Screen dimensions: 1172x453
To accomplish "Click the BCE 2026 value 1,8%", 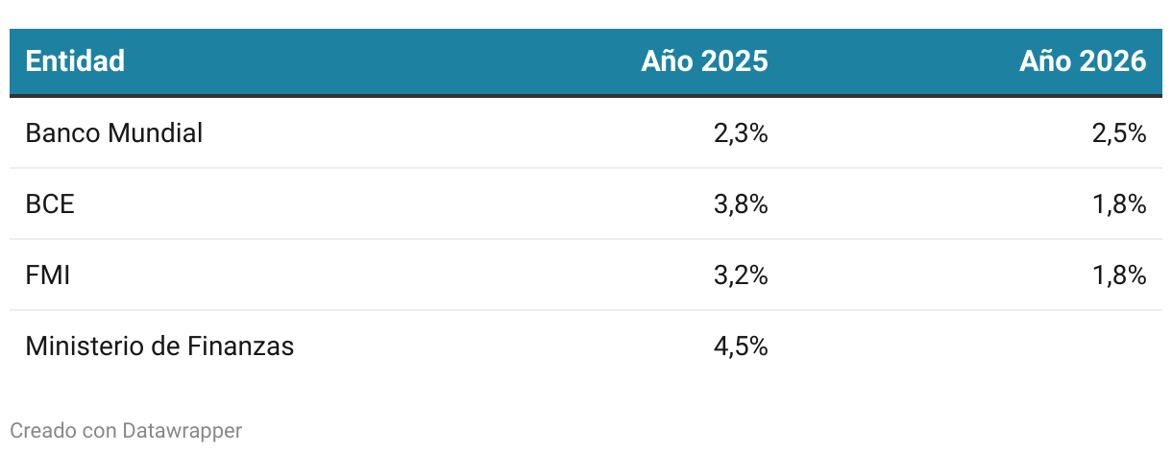I will coord(1119,204).
